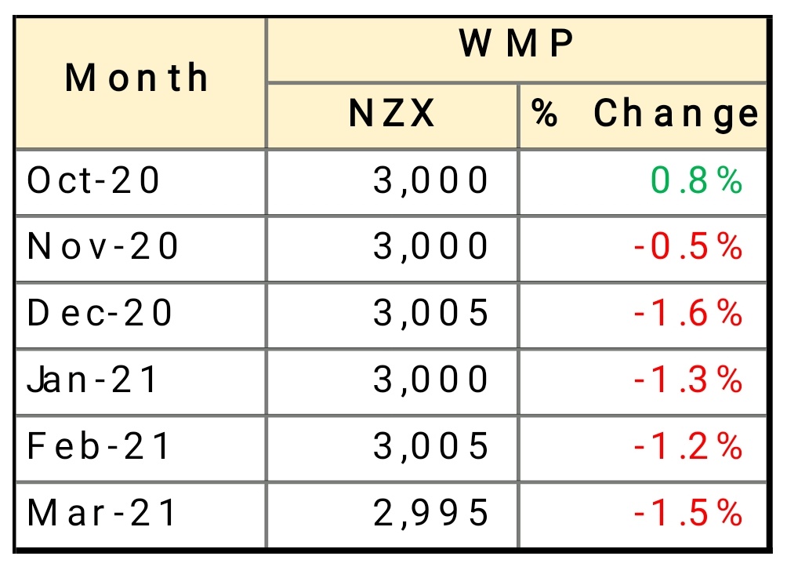Click the green 0.8% change value
Viewport: 787px width, 567px height.
click(696, 181)
